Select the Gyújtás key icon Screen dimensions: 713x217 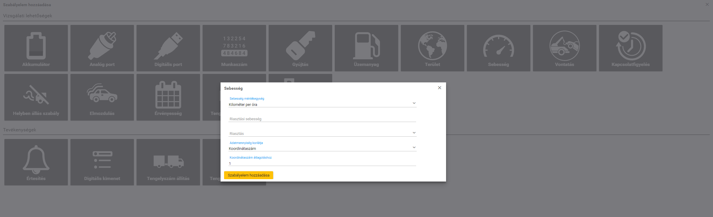(300, 46)
